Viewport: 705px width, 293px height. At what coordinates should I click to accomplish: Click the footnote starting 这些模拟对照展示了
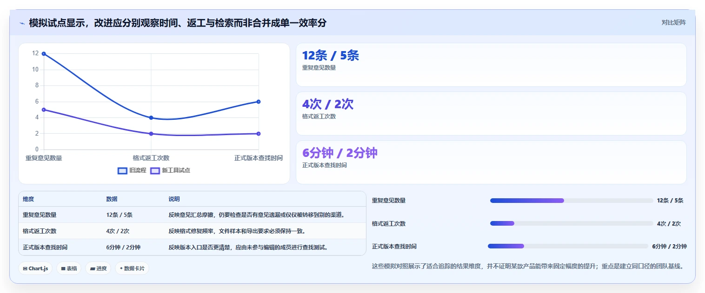click(x=528, y=266)
